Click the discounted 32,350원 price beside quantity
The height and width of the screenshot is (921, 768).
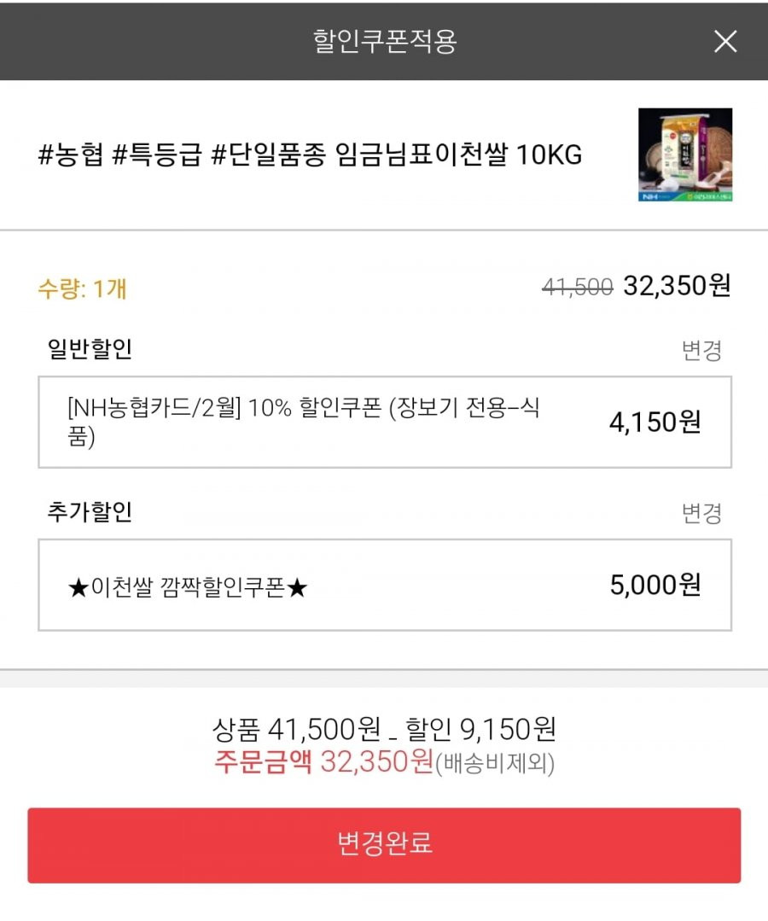(677, 286)
